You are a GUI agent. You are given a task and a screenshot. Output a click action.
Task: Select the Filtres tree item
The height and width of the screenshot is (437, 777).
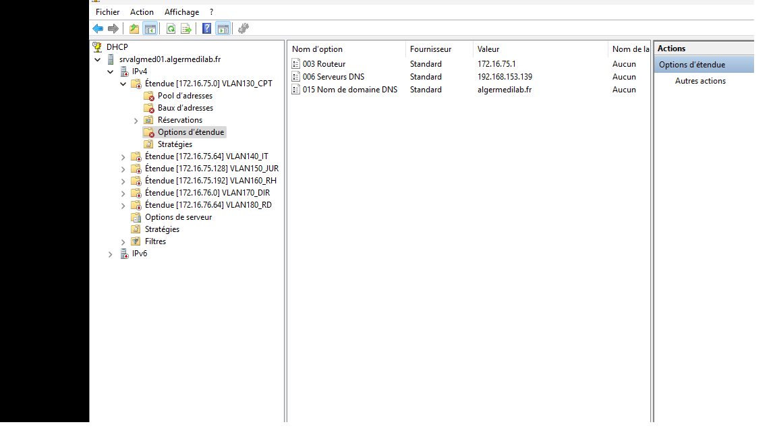[155, 241]
